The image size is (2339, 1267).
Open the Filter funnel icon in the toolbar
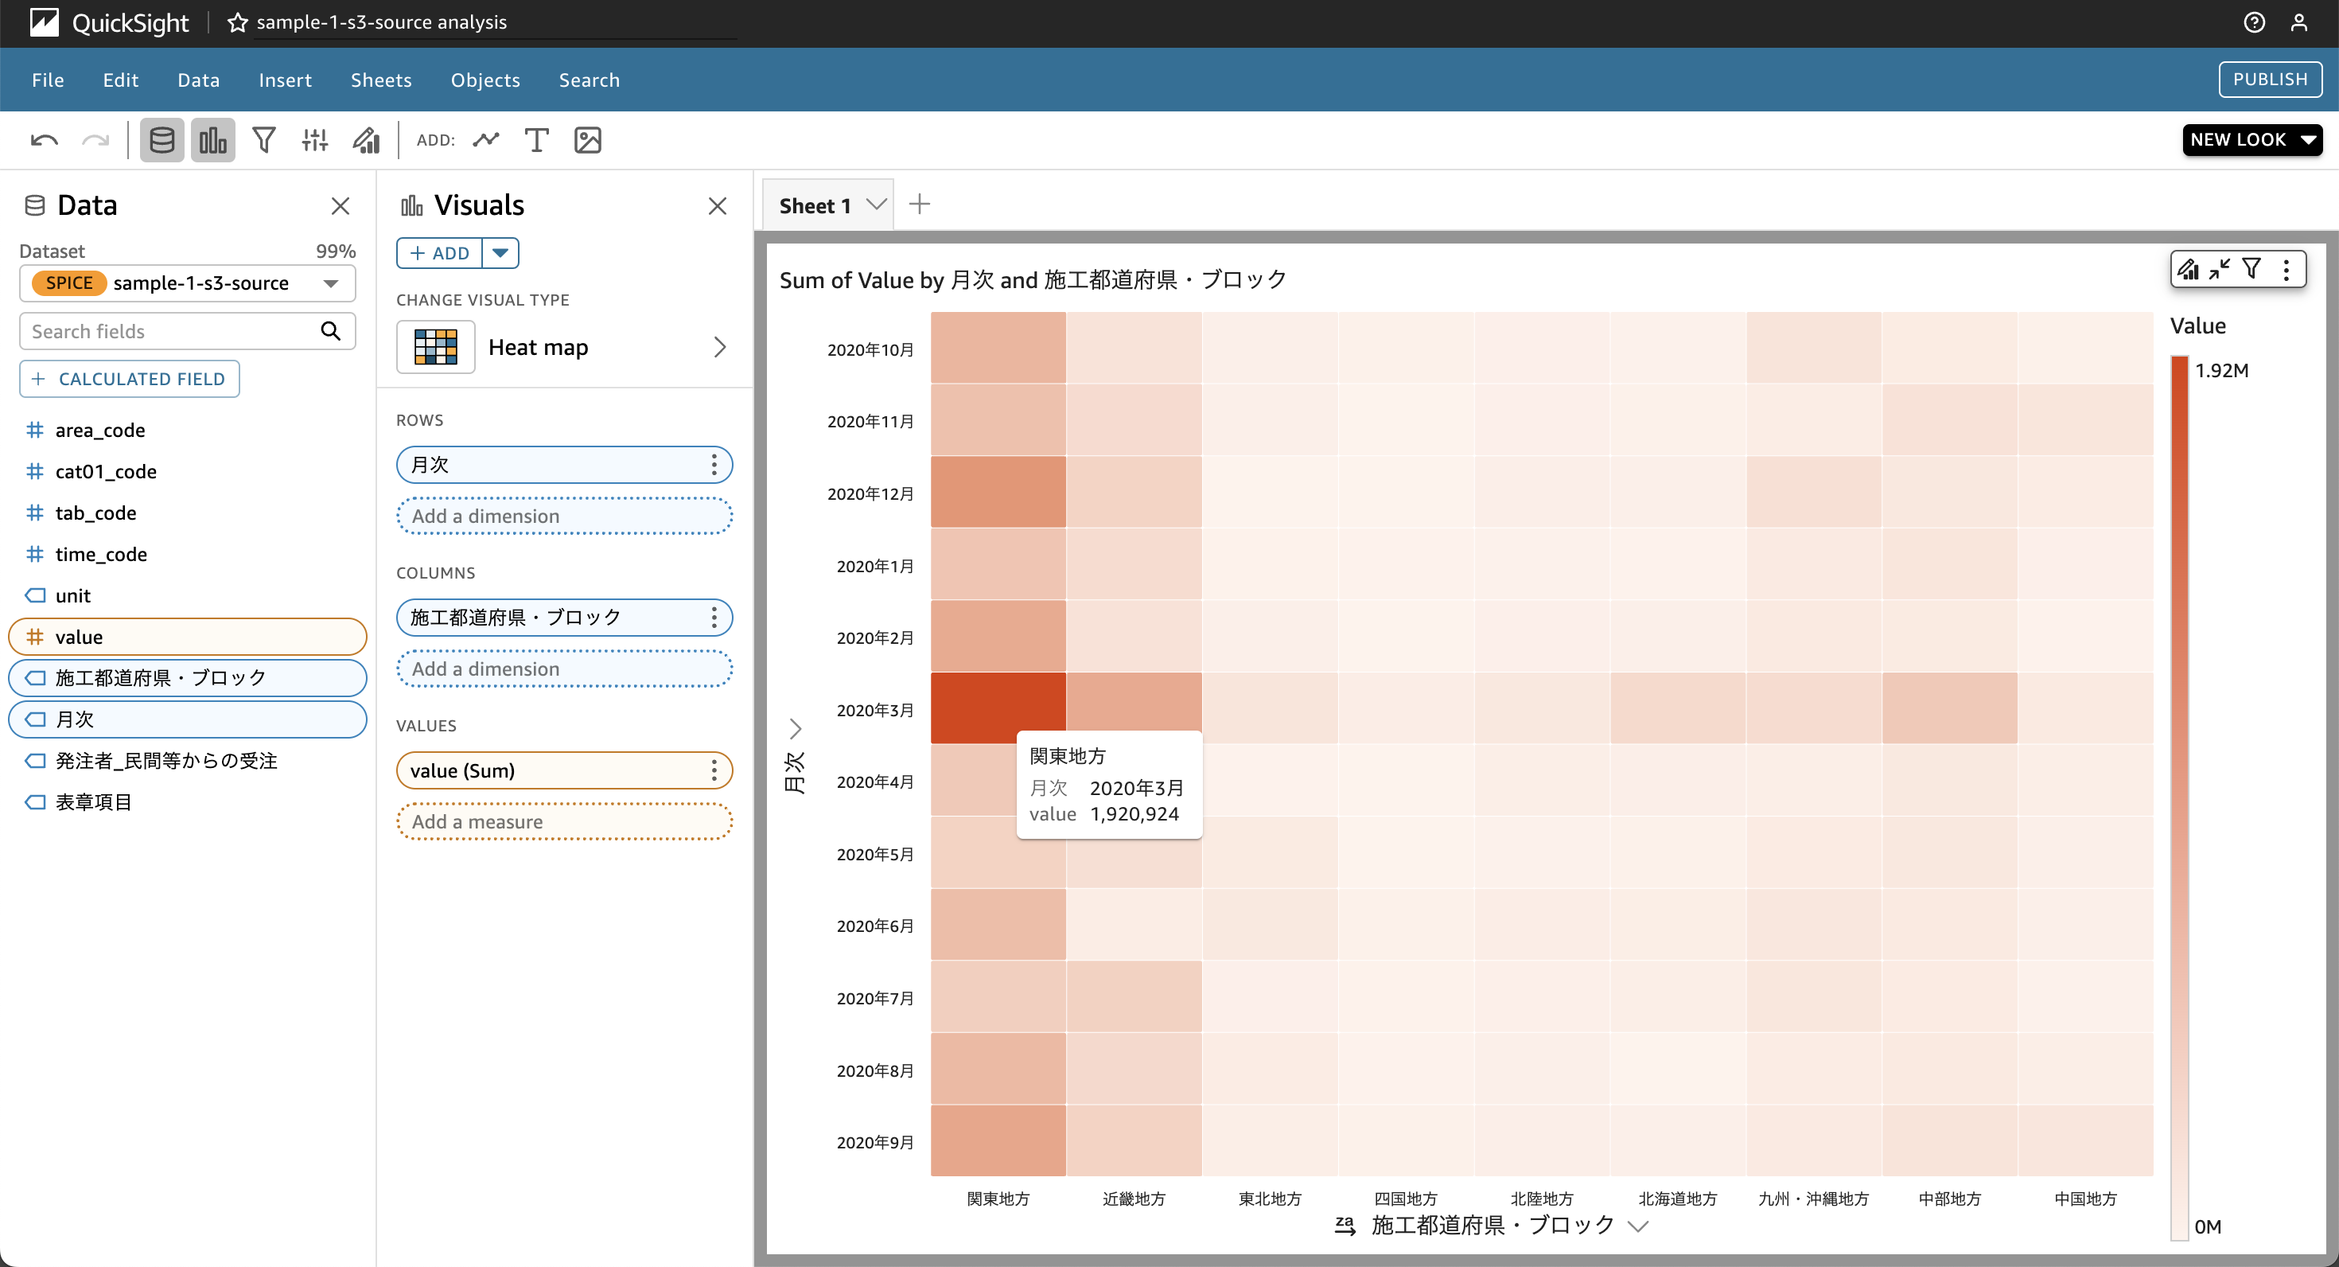point(263,140)
